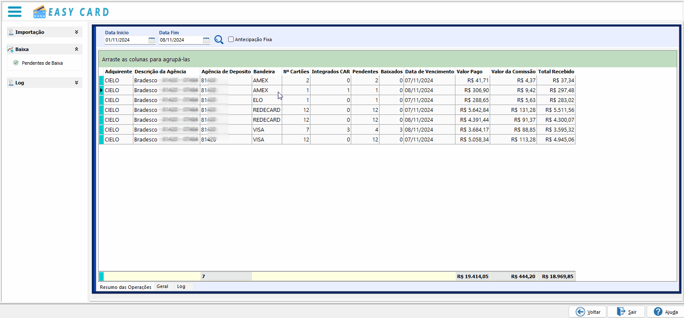Click the Pendentes de Baixa check icon

tap(16, 63)
